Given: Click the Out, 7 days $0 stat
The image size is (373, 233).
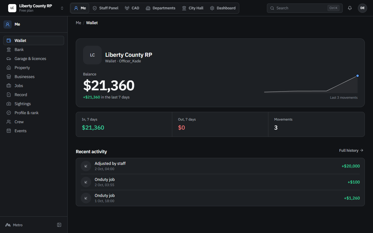Looking at the screenshot, I should 220,124.
